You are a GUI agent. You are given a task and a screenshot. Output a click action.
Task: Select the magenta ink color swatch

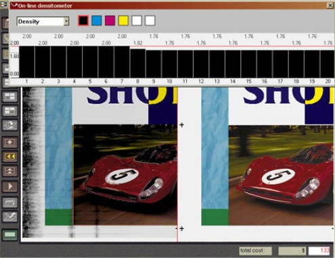(110, 21)
